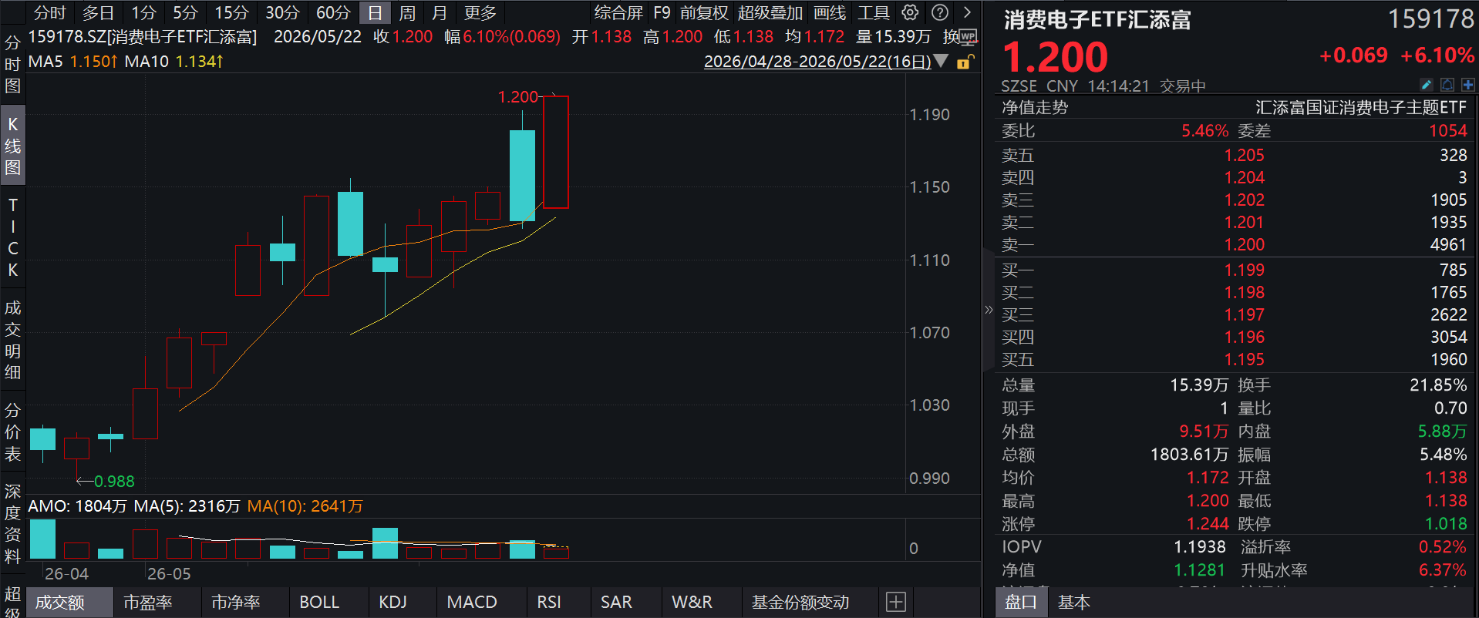Select the 市净率 indicator tab
The image size is (1479, 618).
coord(236,602)
